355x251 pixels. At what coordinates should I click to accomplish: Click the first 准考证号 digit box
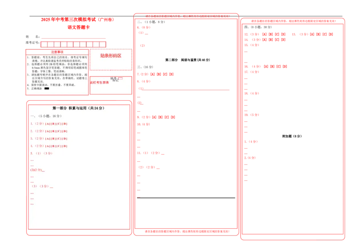tap(44, 44)
